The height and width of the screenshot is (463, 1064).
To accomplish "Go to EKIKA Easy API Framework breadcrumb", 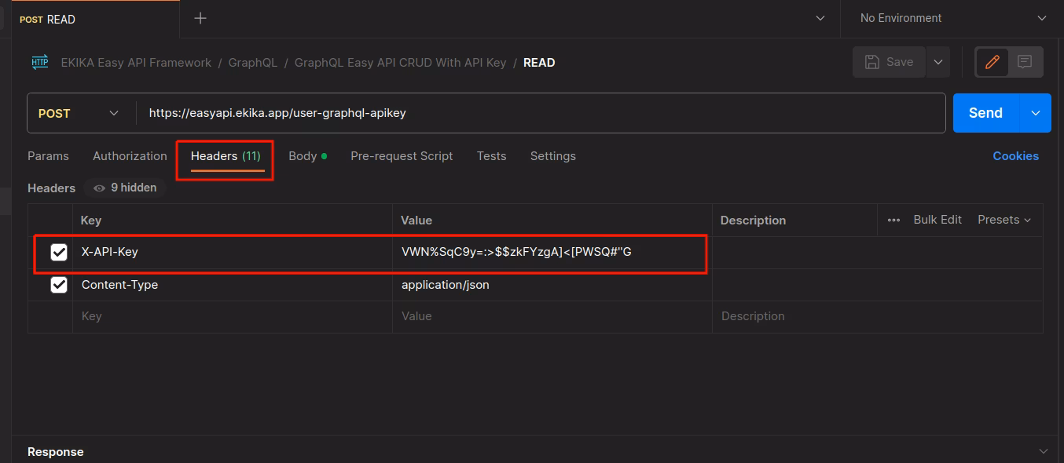I will 136,62.
